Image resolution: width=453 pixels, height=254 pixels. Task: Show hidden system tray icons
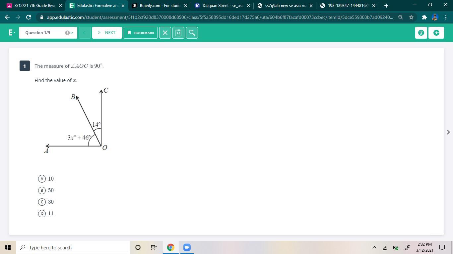click(x=374, y=247)
